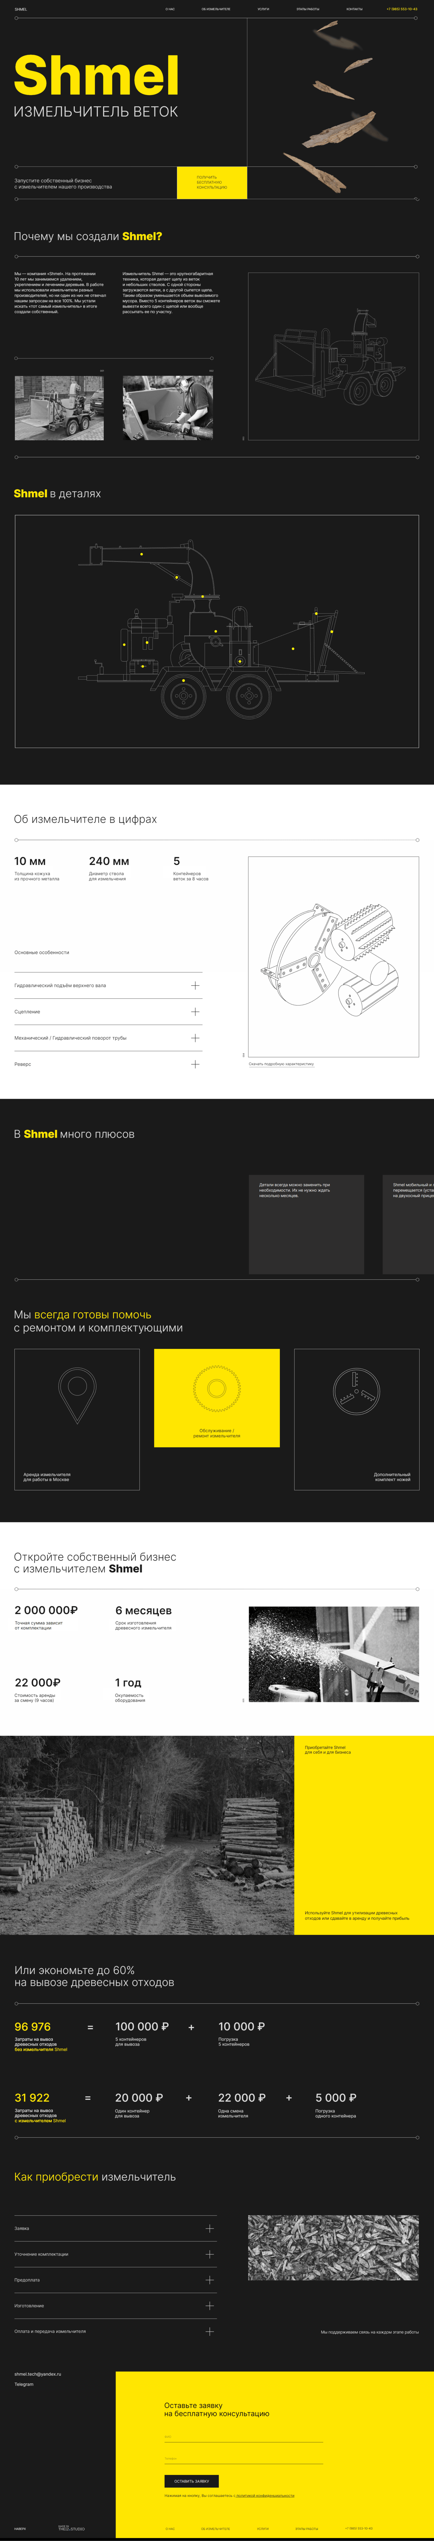434x2541 pixels.
Task: Open the photo of the chipper on a trailer
Action: 59,408
